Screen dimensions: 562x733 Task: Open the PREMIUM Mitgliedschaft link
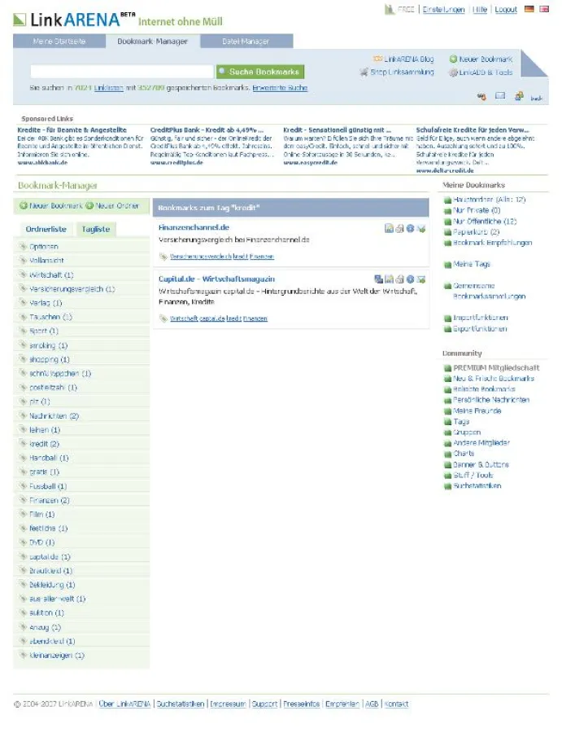click(496, 368)
